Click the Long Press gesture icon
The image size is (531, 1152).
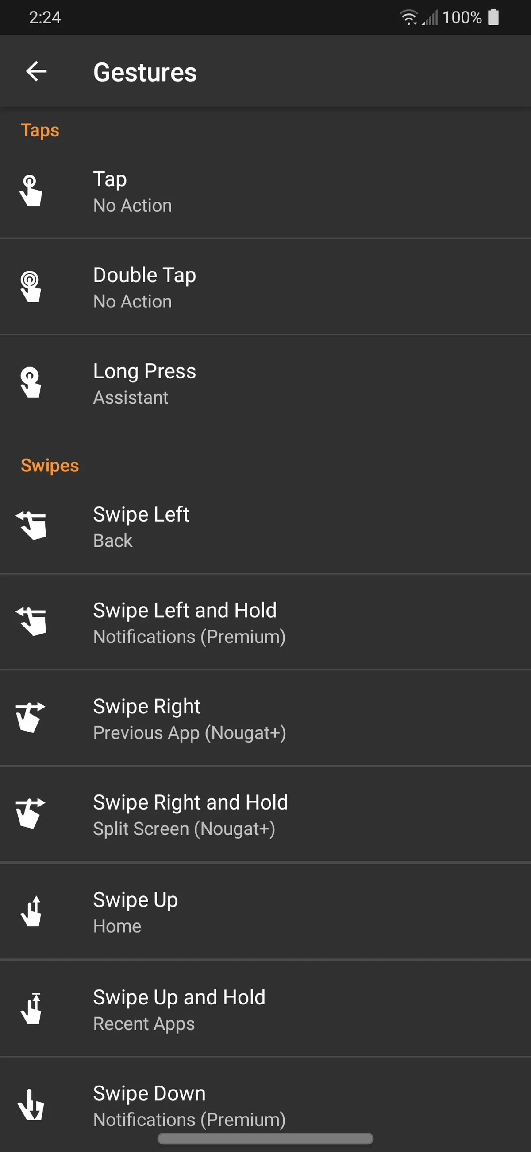(31, 383)
